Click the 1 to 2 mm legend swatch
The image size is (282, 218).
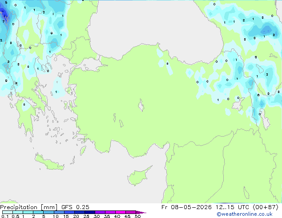(x=28, y=212)
